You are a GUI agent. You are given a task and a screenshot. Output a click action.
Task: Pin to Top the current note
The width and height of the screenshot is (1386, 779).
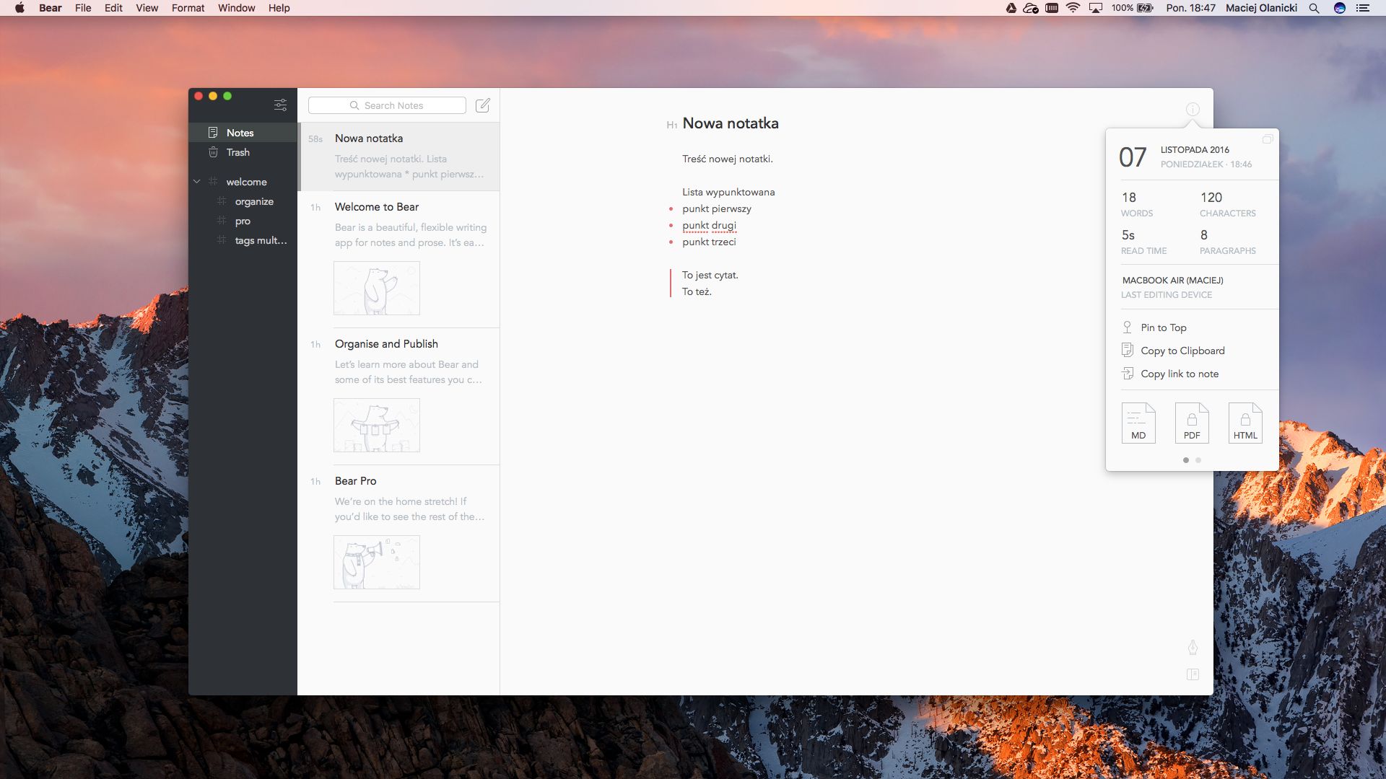[1163, 327]
